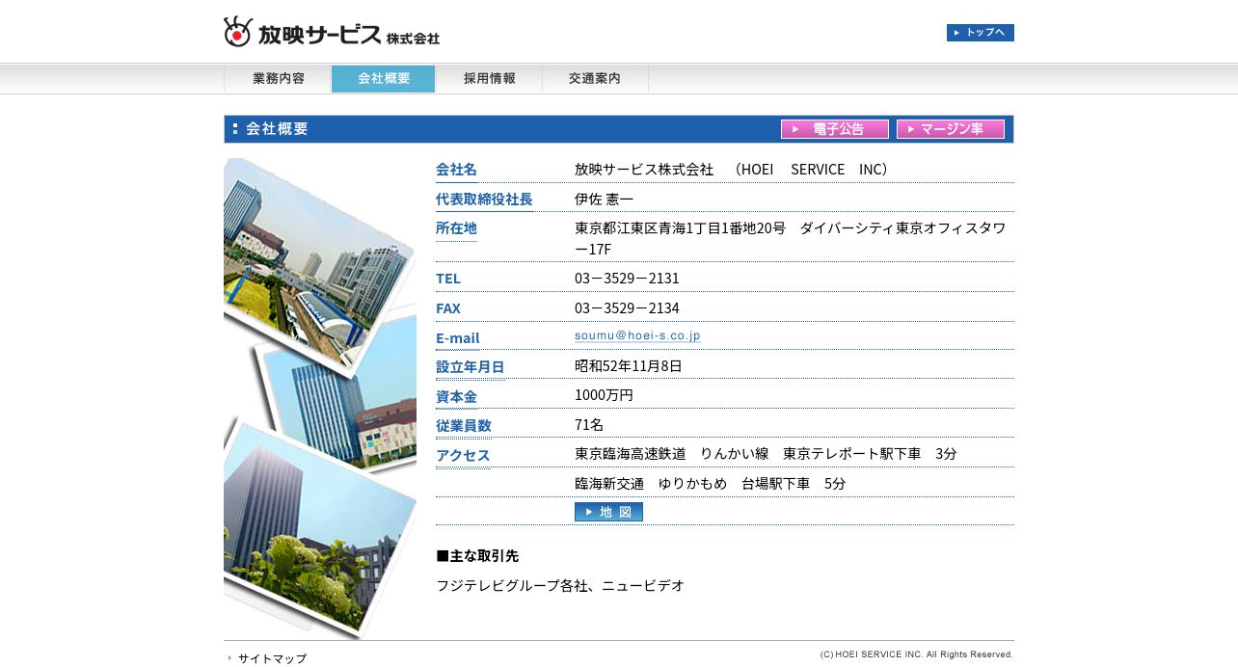Screen dimensions: 1238x667
Task: Click the FAX label
Action: pyautogui.click(x=448, y=308)
